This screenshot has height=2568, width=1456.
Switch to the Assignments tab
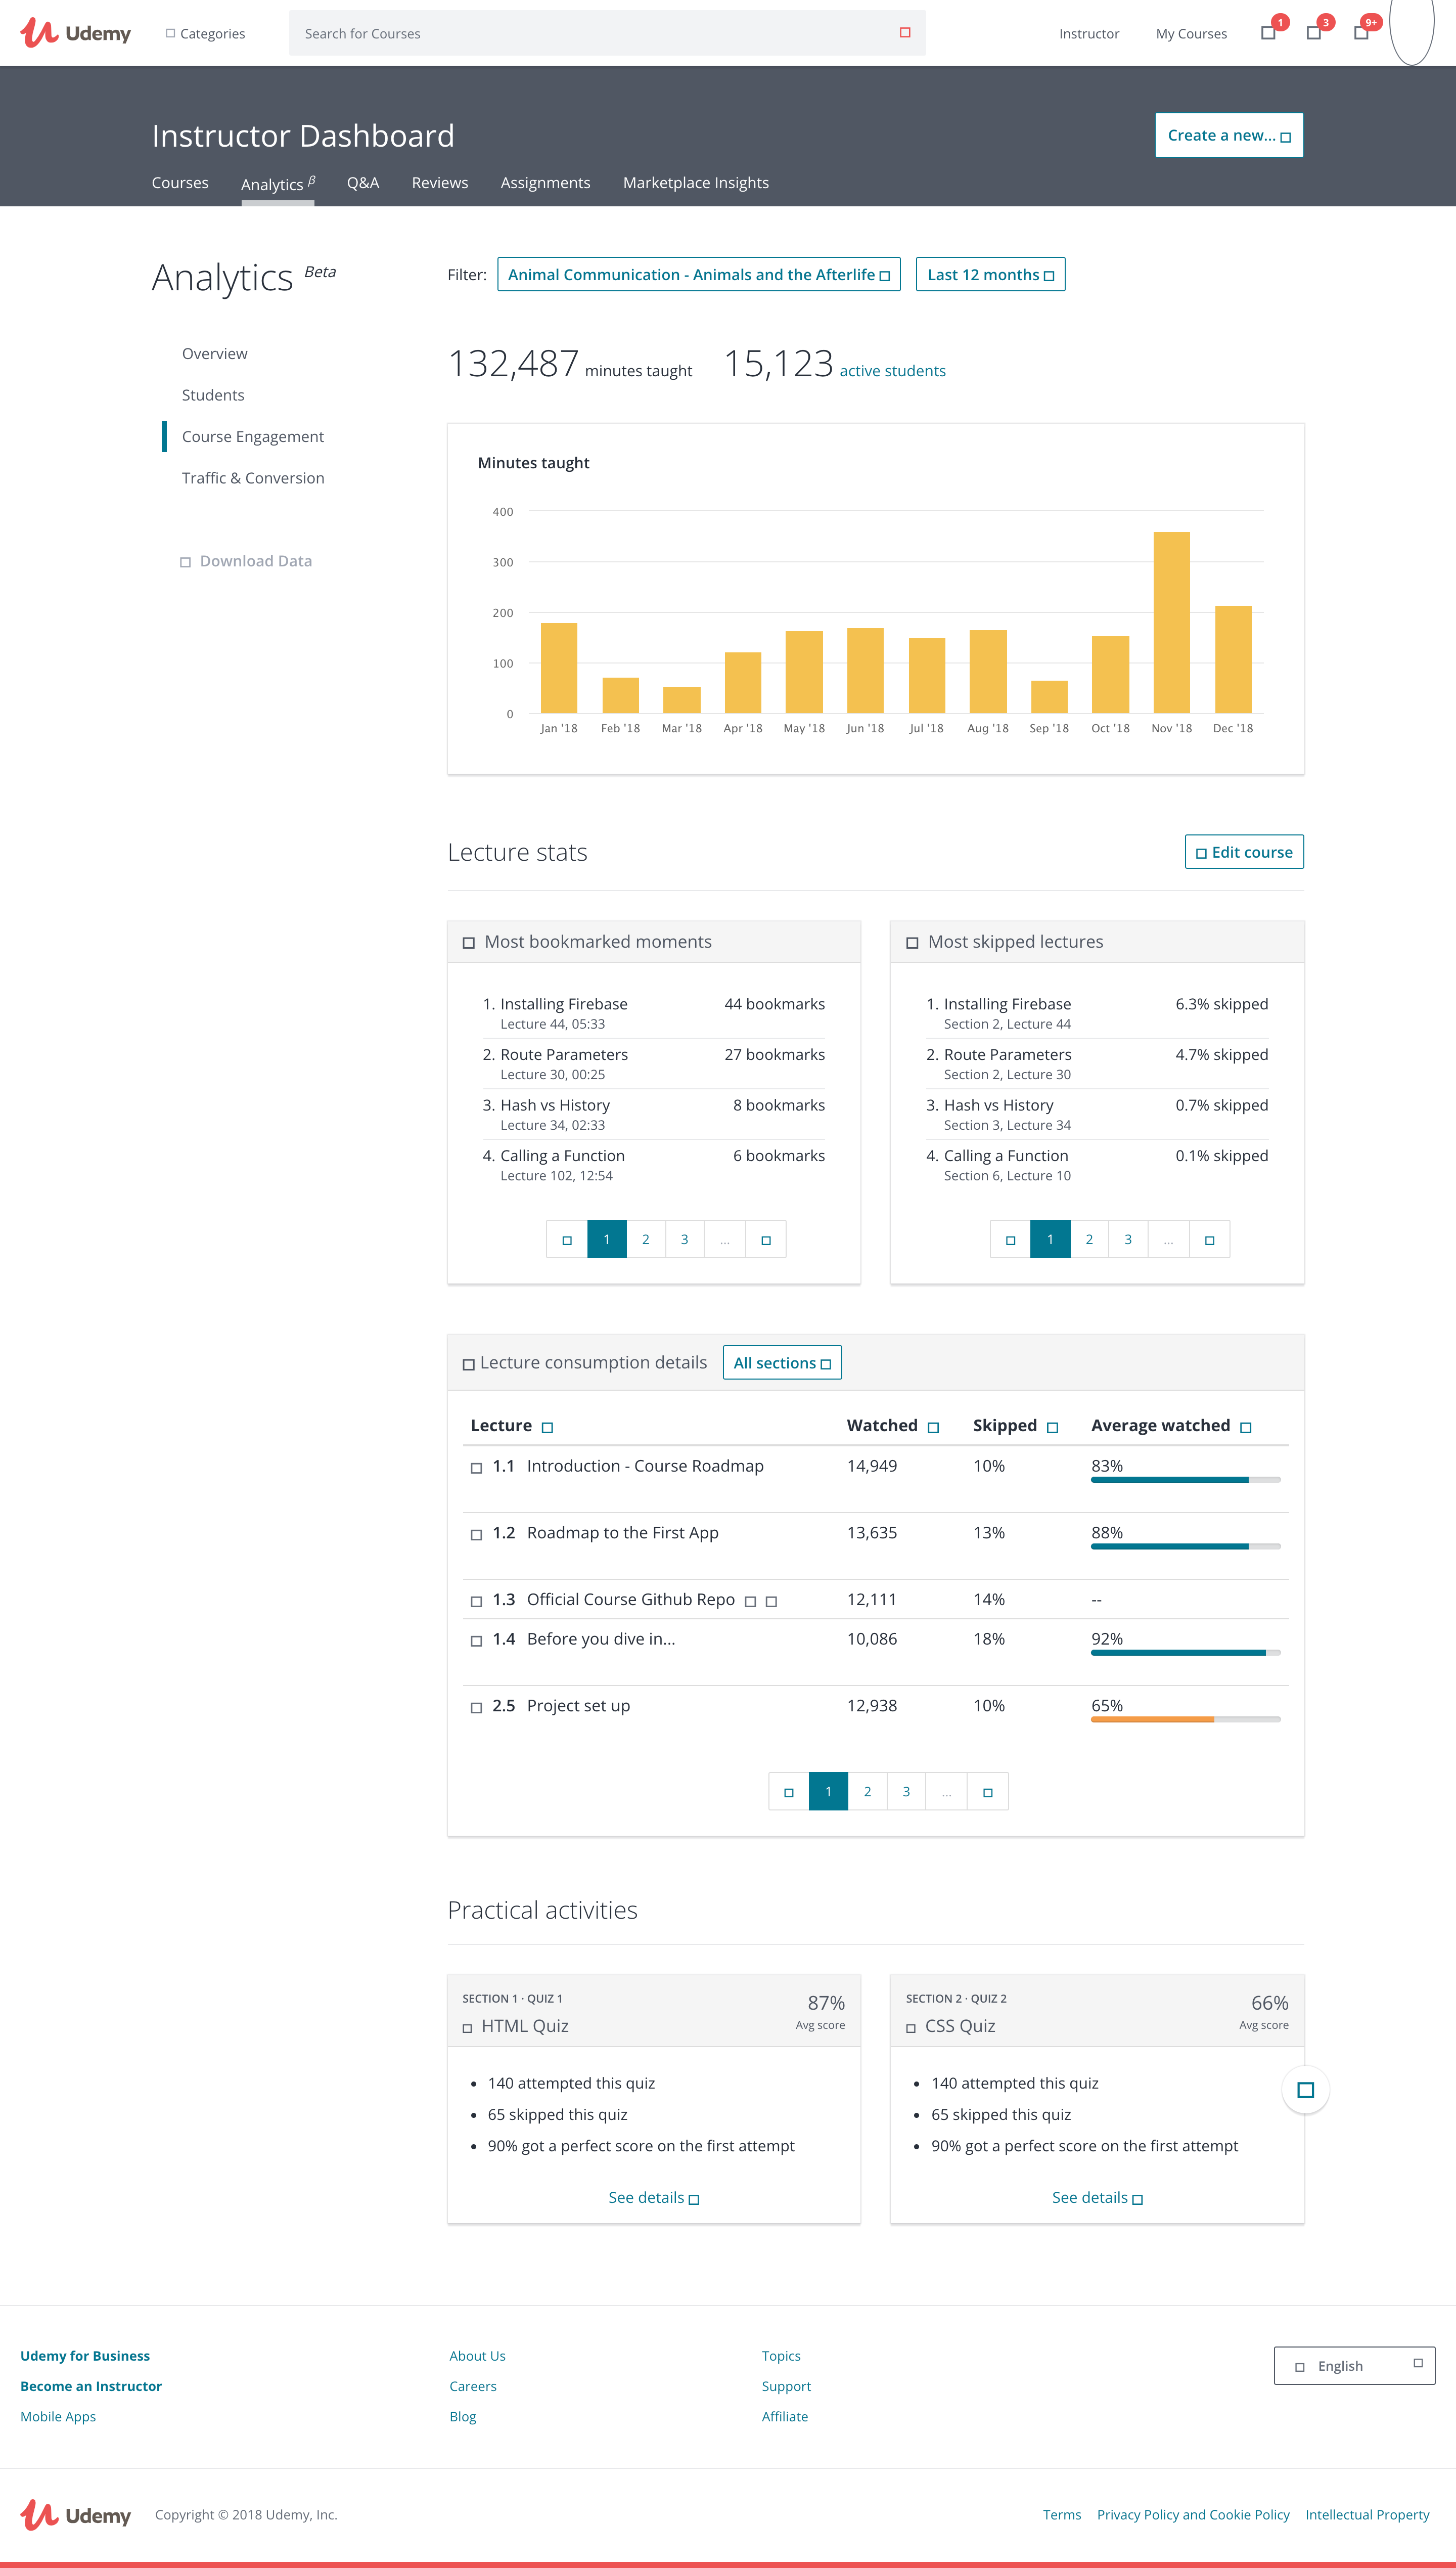(545, 182)
